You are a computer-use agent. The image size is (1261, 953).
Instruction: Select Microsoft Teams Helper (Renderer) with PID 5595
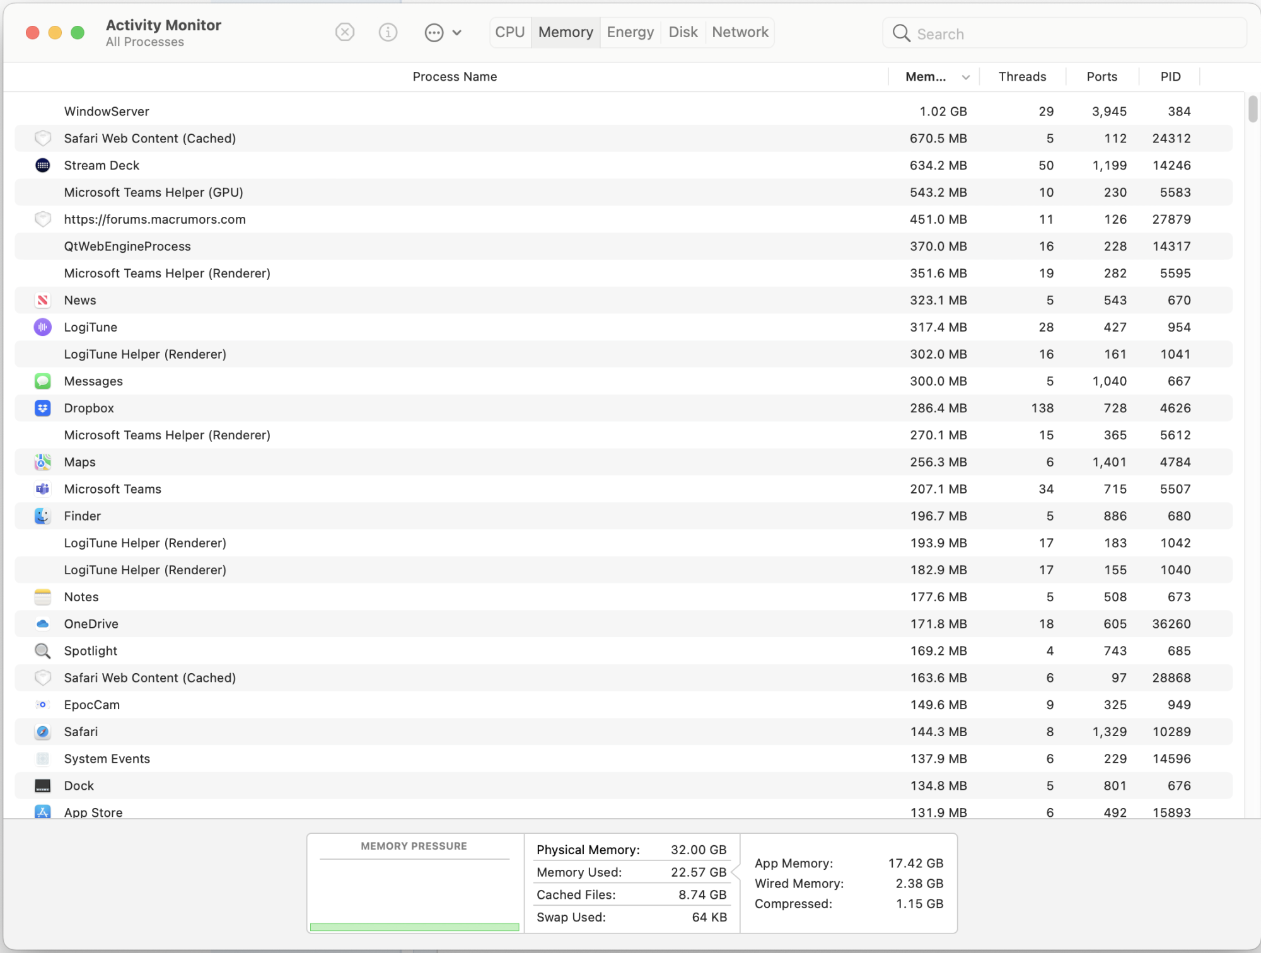(x=624, y=273)
